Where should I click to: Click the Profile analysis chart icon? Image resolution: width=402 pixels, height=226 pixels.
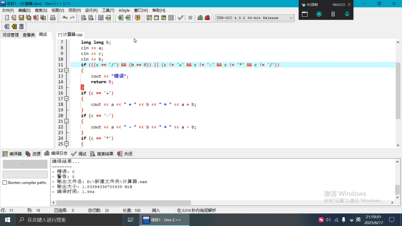(201, 18)
